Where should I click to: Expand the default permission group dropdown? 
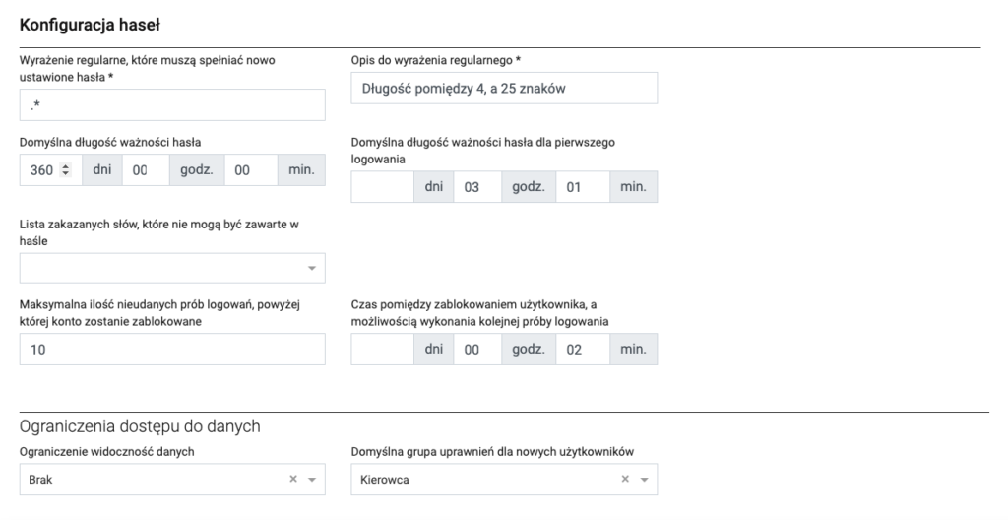pyautogui.click(x=644, y=480)
